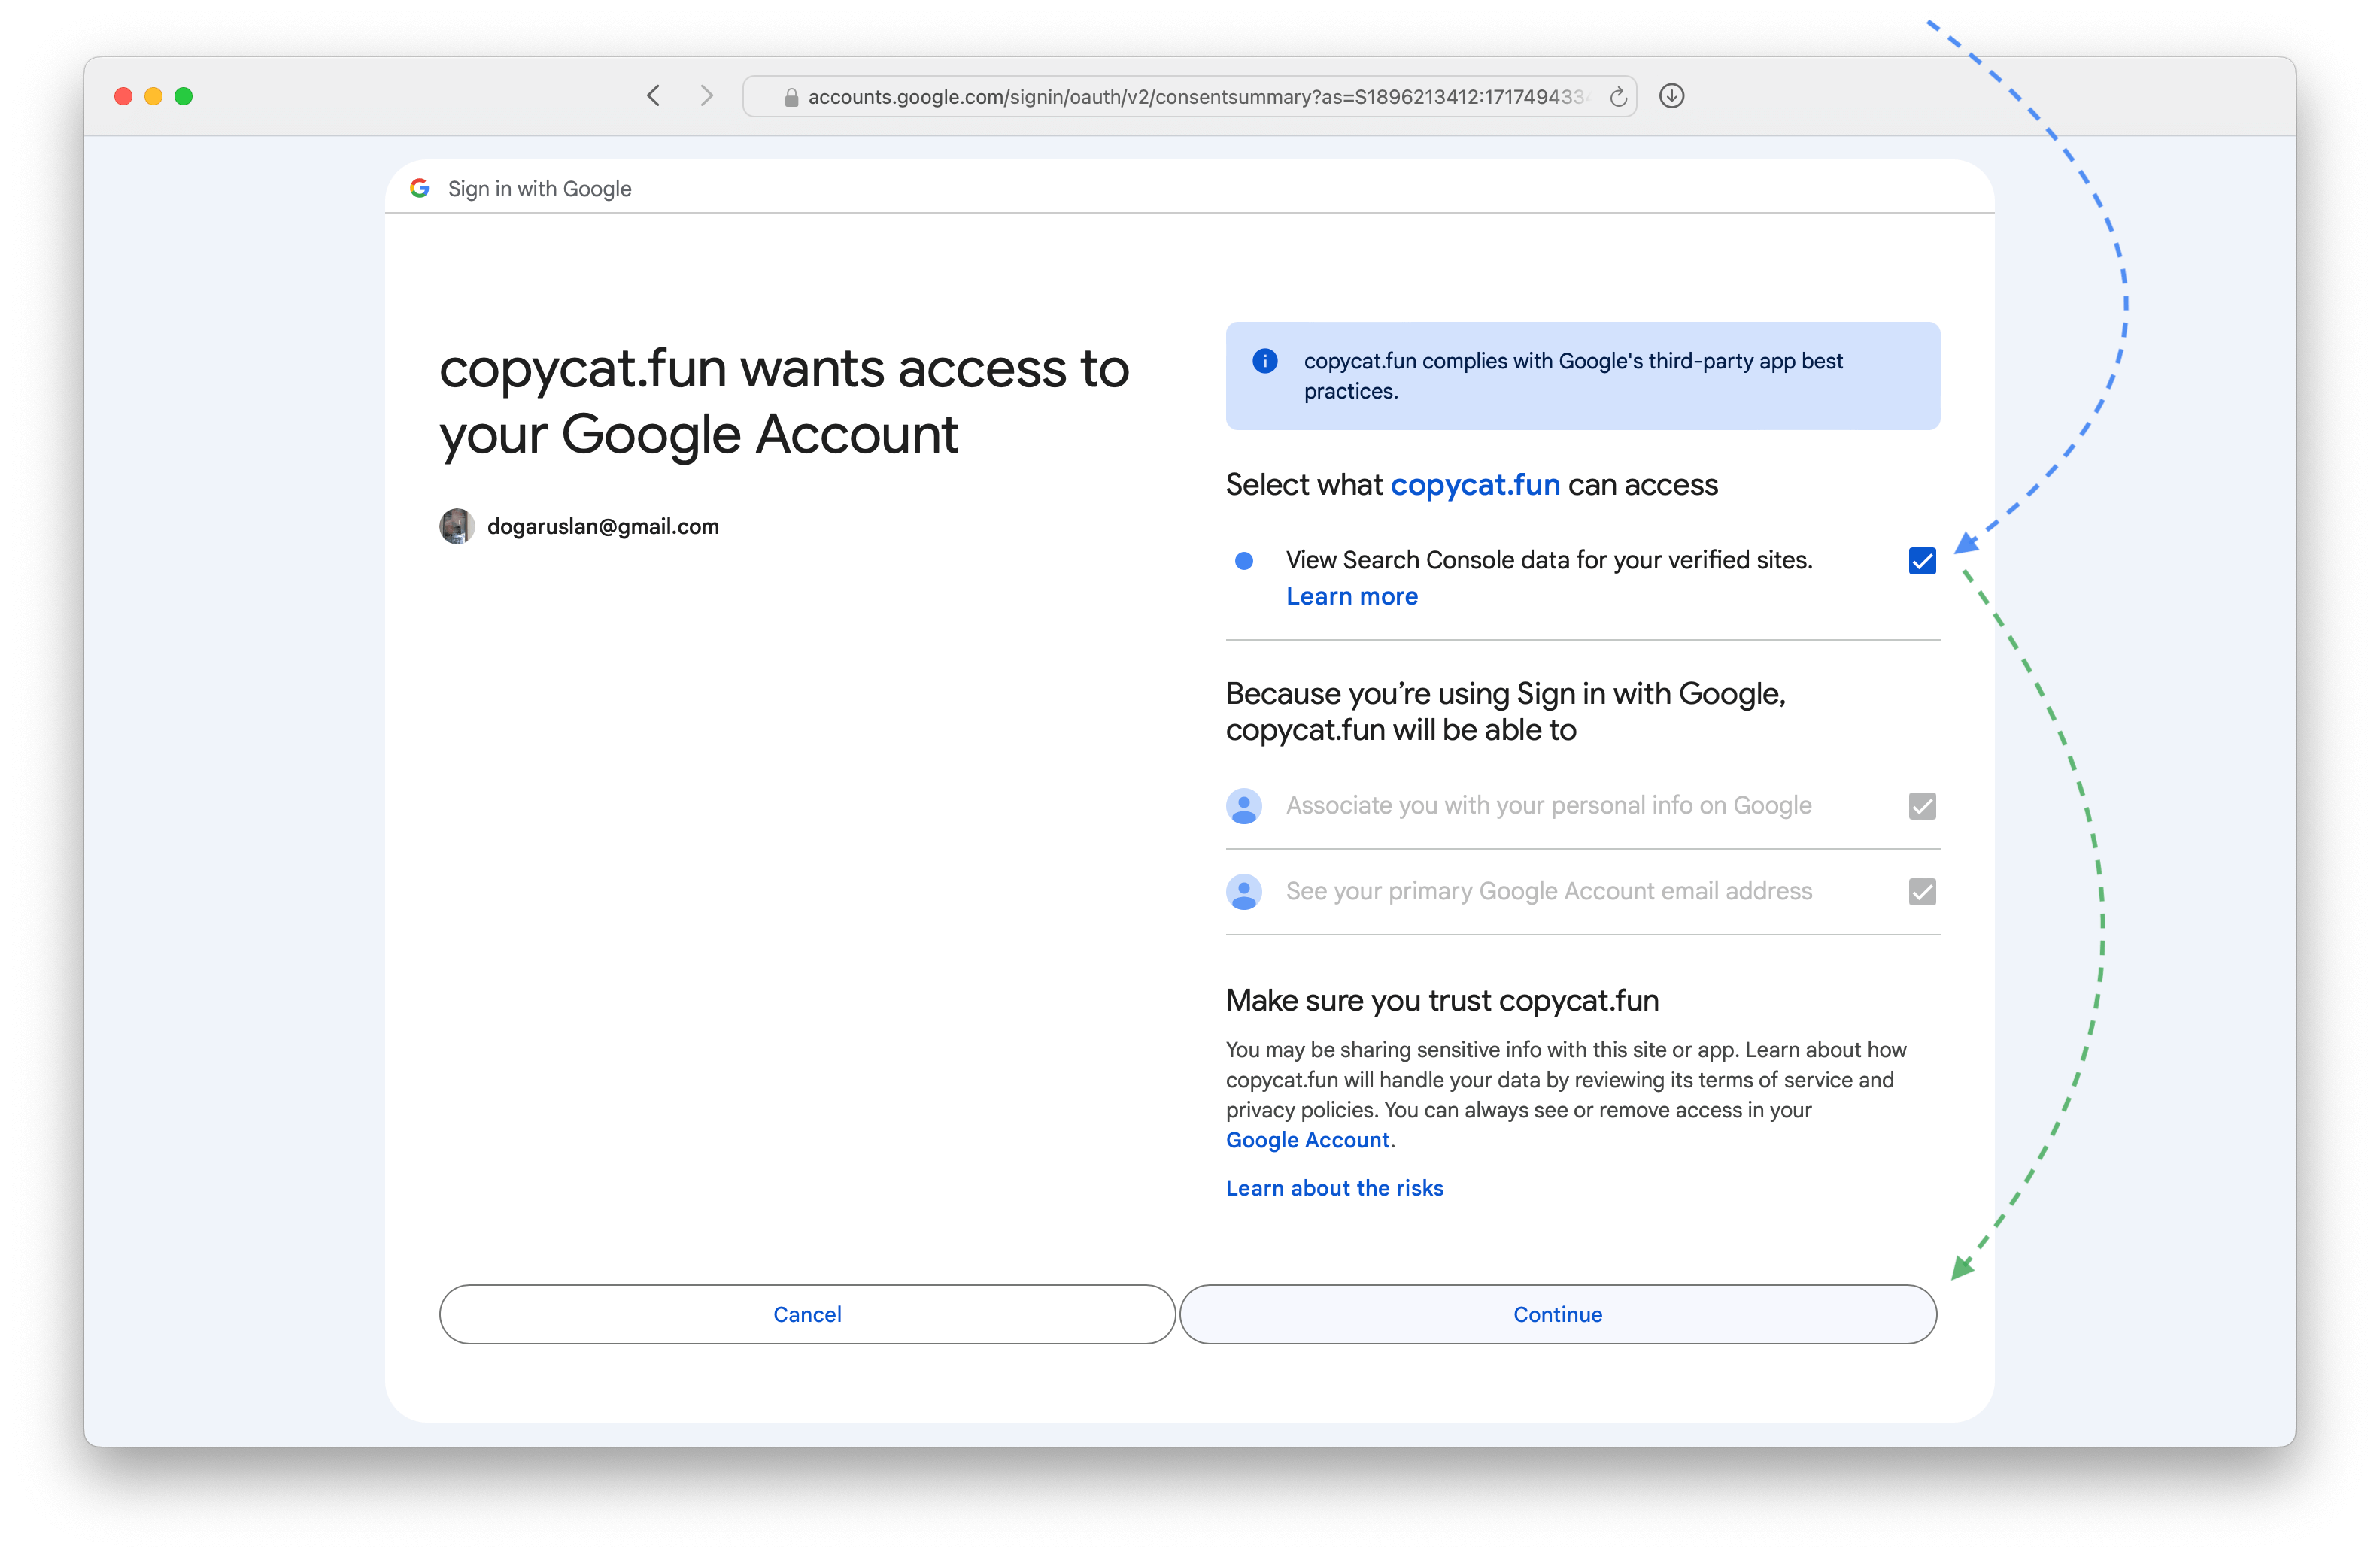Click the dogaruslan account avatar

457,526
